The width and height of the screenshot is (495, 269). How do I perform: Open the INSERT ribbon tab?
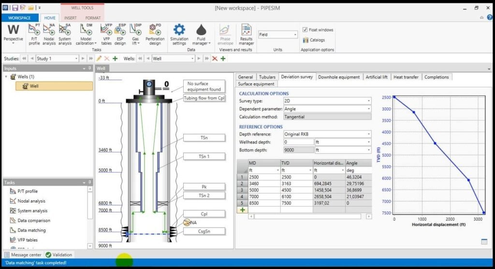click(x=70, y=18)
